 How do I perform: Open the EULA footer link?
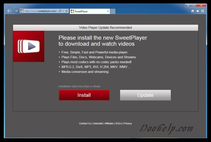click(x=119, y=124)
